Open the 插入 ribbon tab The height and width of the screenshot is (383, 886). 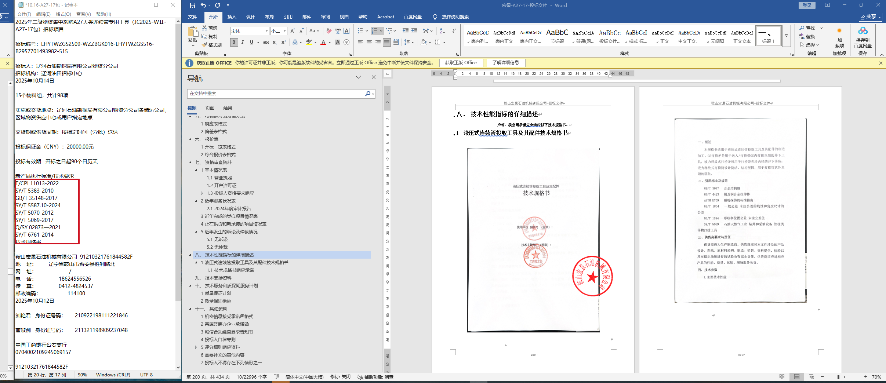pyautogui.click(x=232, y=17)
